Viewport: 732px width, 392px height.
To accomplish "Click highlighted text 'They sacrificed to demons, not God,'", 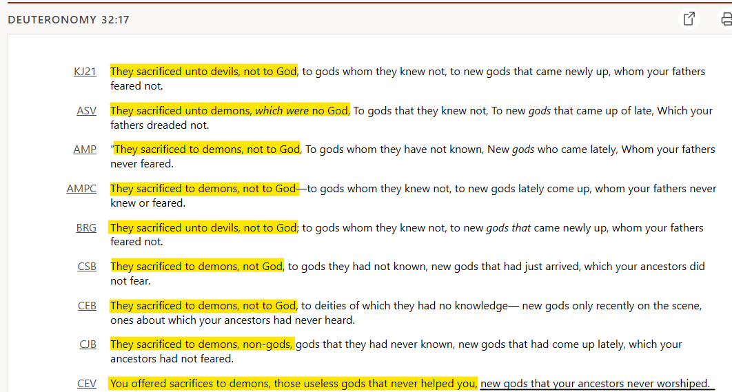I will tap(197, 267).
